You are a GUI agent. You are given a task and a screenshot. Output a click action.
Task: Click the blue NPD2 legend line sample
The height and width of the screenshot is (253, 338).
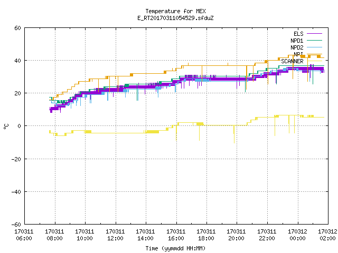(x=315, y=47)
